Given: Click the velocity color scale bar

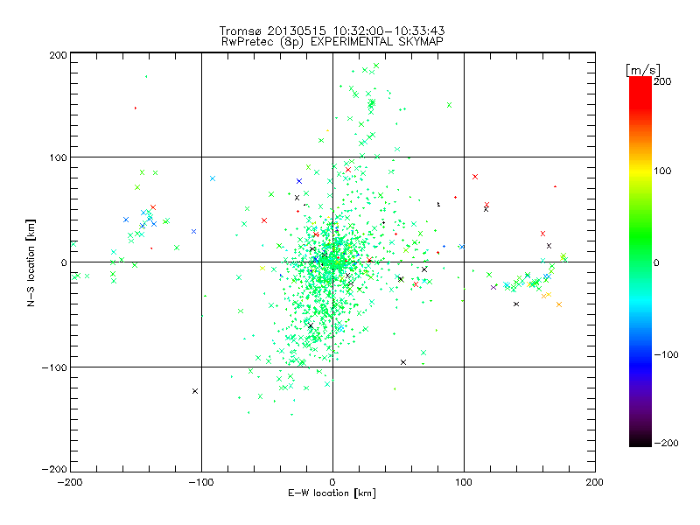Looking at the screenshot, I should pos(640,262).
